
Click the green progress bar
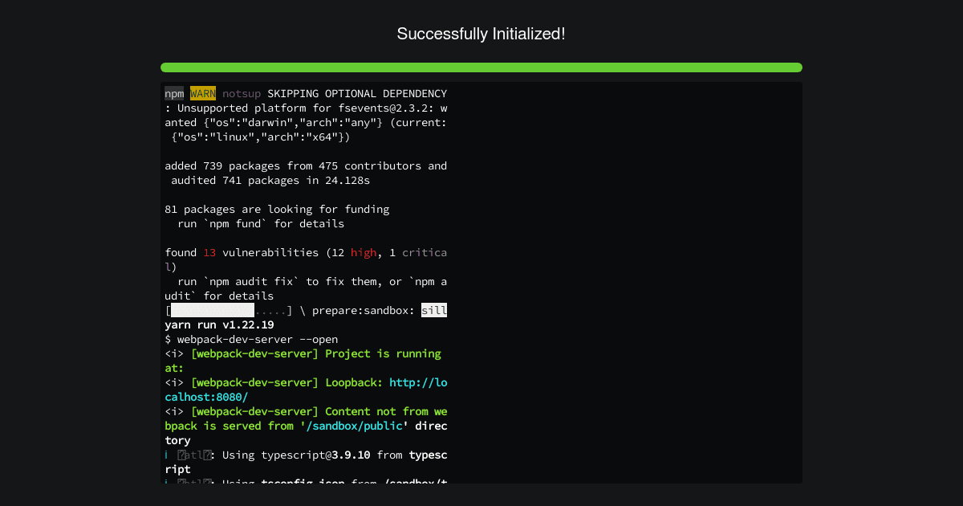pyautogui.click(x=481, y=67)
